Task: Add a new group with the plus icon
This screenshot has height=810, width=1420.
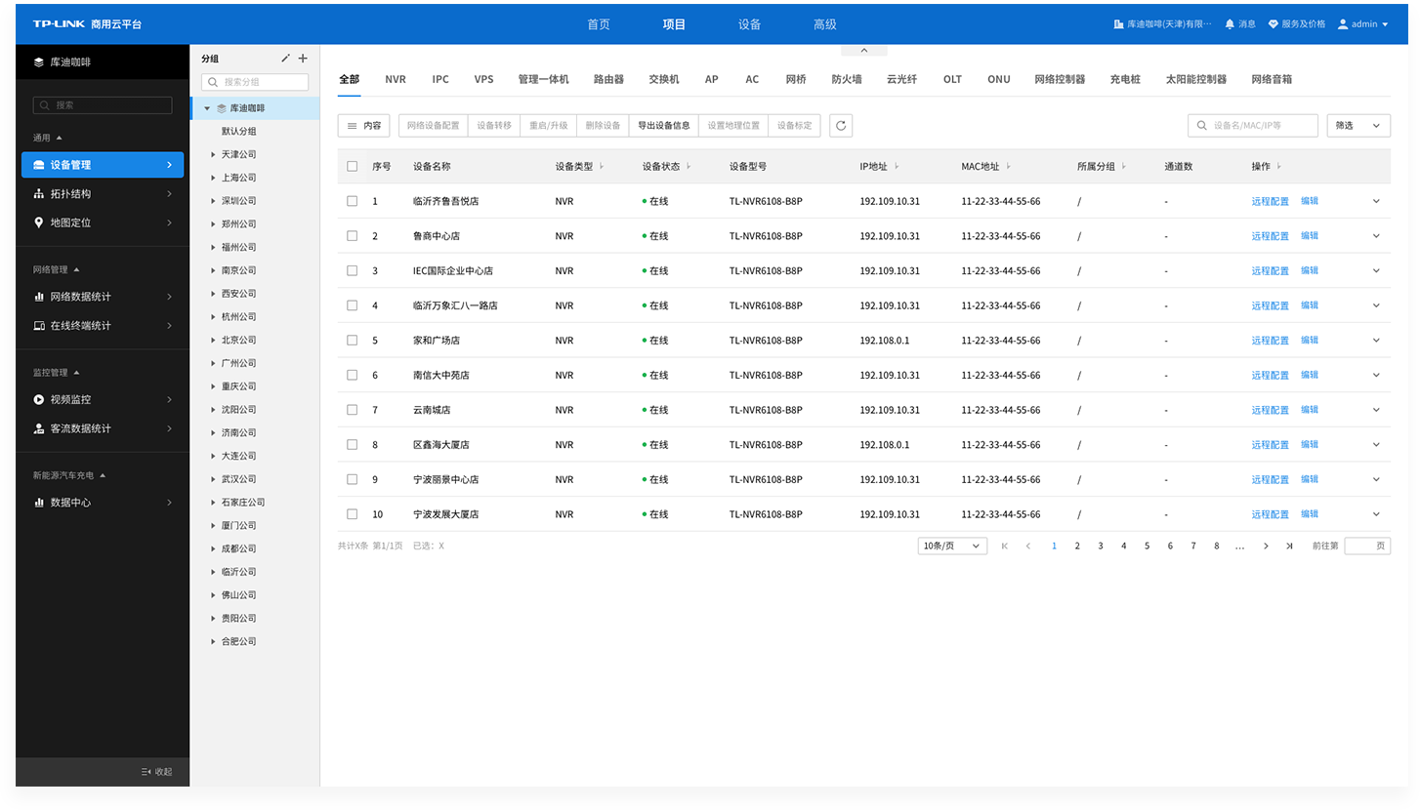Action: [x=304, y=59]
